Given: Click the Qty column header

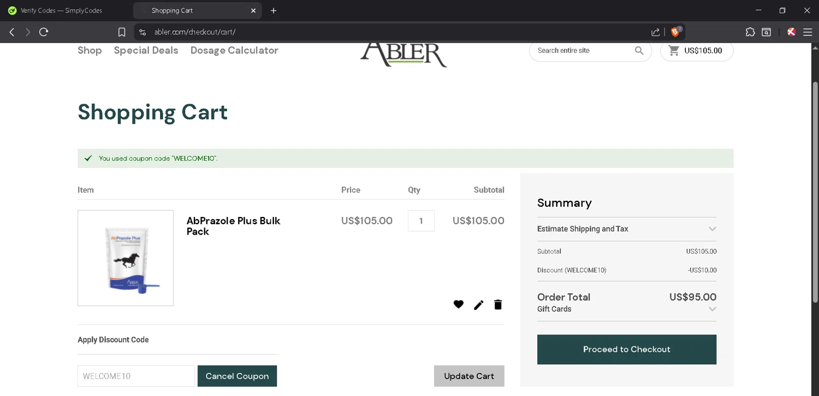Looking at the screenshot, I should click(x=414, y=190).
